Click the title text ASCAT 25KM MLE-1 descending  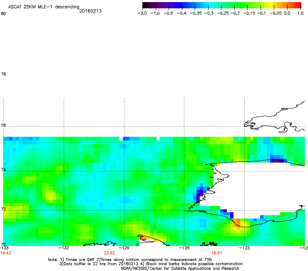(44, 7)
